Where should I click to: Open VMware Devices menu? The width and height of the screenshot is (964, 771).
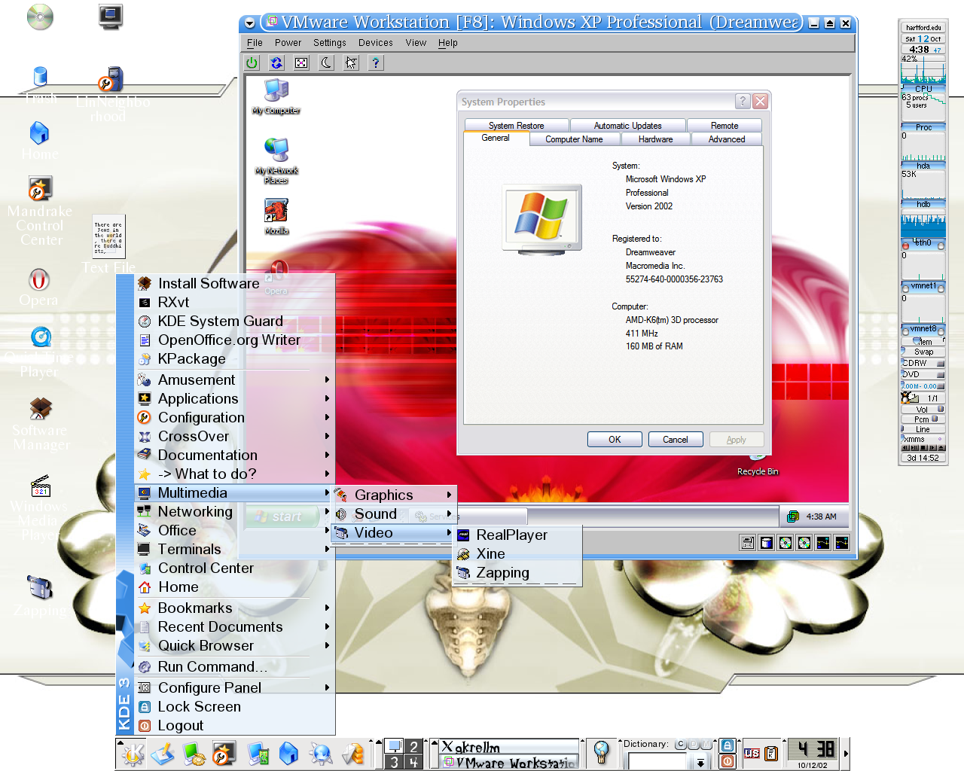pos(375,43)
